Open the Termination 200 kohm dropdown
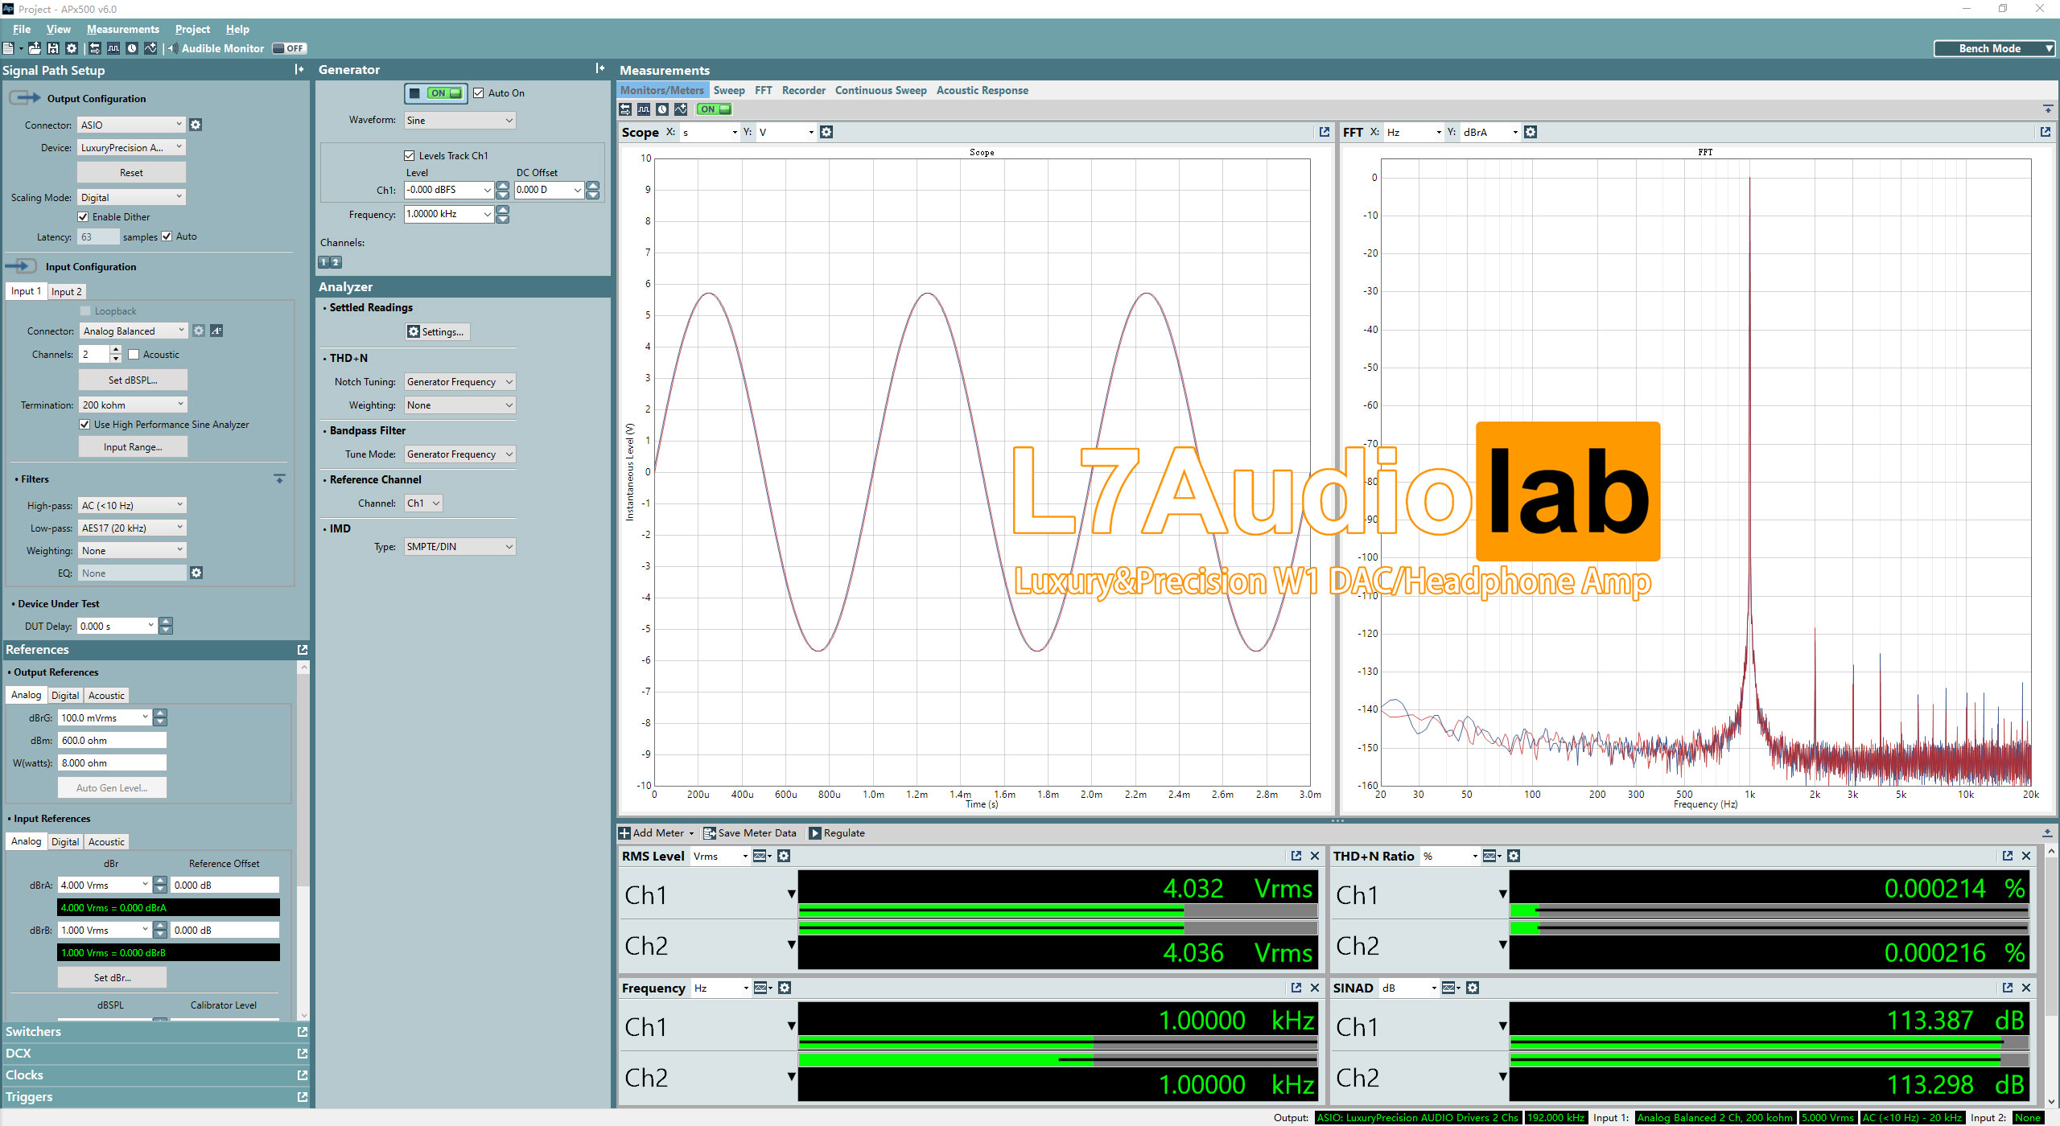Image resolution: width=2060 pixels, height=1126 pixels. click(134, 405)
